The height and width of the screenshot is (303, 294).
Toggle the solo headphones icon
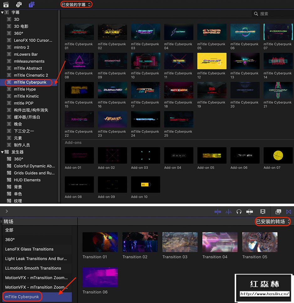tap(239, 212)
